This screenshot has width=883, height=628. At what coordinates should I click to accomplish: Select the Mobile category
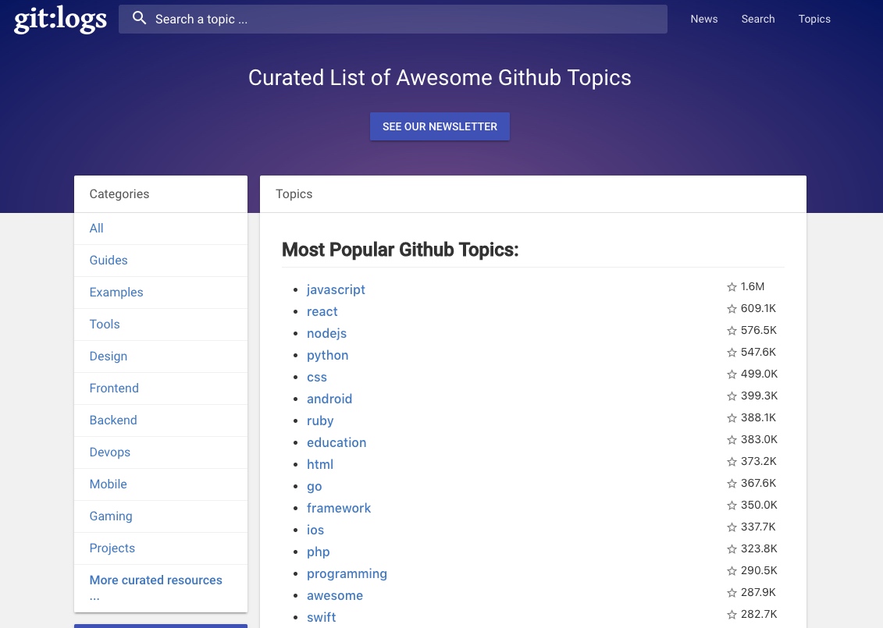108,484
